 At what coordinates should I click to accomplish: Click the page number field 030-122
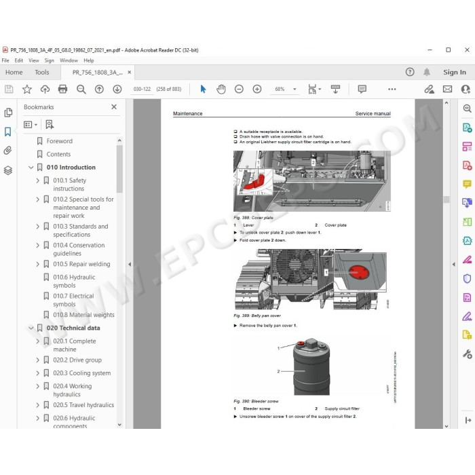point(142,89)
